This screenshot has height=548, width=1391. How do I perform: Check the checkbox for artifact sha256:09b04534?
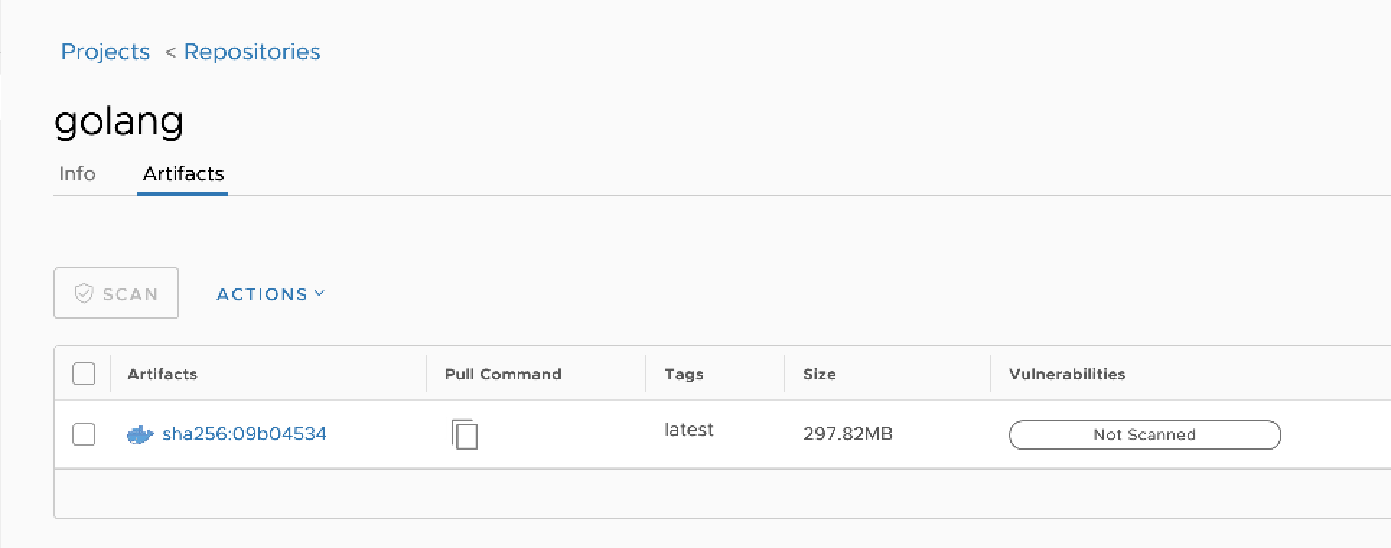tap(84, 434)
